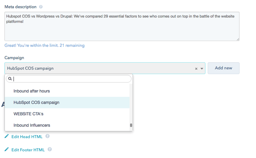
Task: Click the Campaign select box showing HubSpot COS campaign
Action: click(99, 69)
